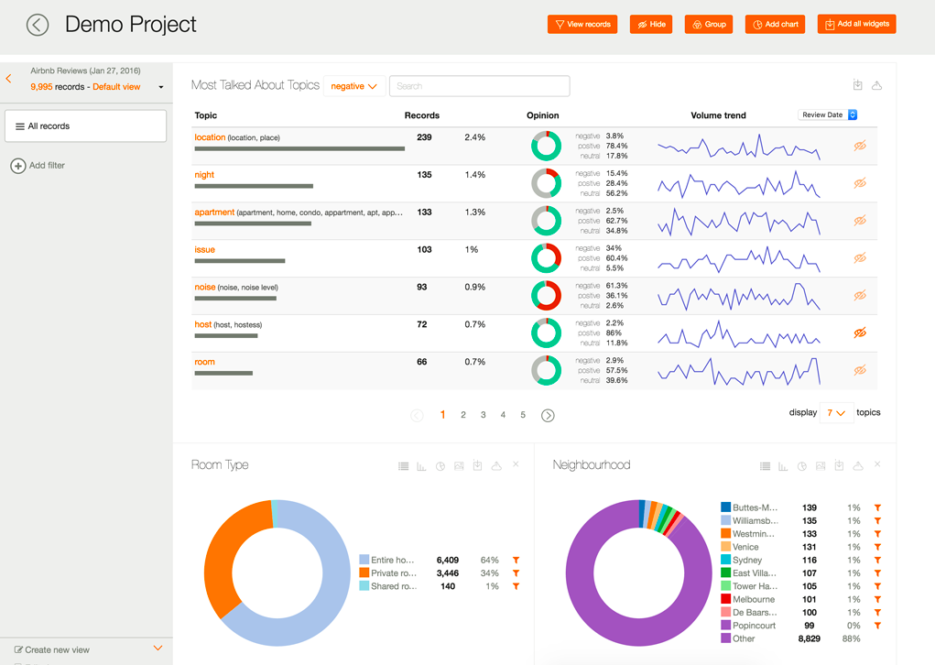
Task: Click the Add all widgets button
Action: 857,24
